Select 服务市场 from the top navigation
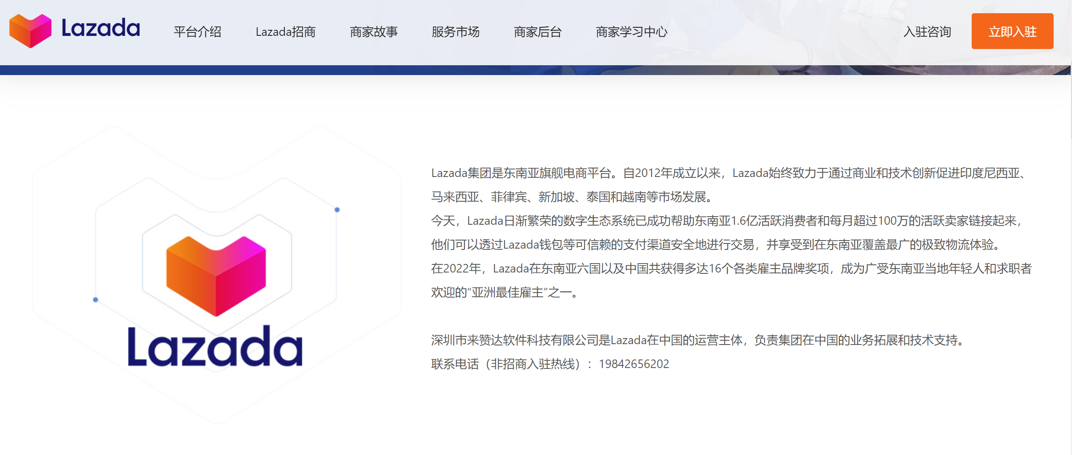Viewport: 1072px width, 455px height. 456,32
